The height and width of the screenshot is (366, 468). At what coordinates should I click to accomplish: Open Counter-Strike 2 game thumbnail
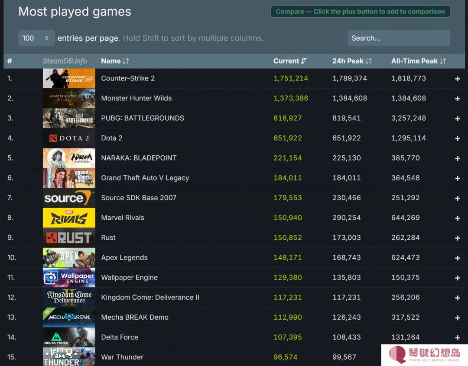click(69, 78)
